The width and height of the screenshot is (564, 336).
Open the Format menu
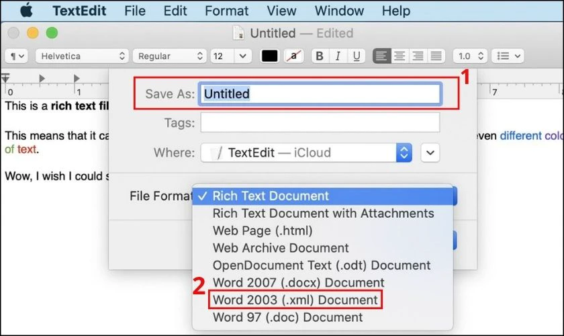point(227,11)
